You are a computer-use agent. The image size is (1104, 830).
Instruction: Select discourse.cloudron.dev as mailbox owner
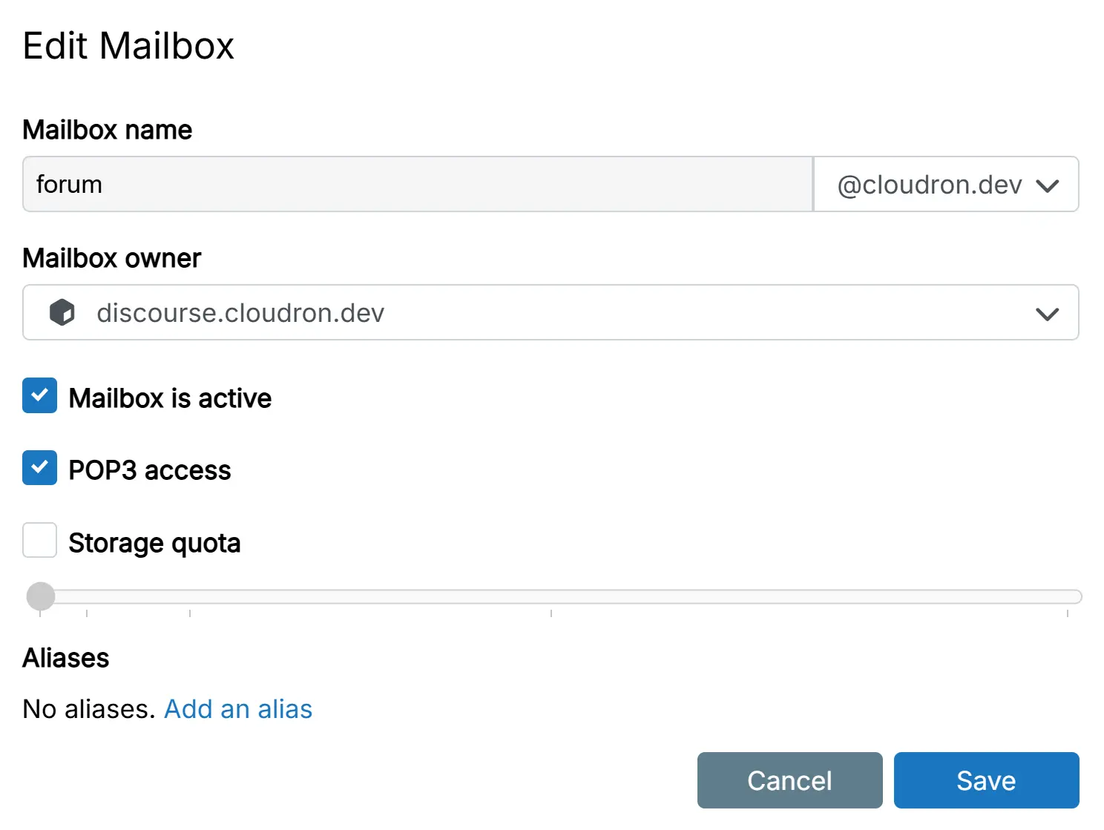click(x=240, y=312)
